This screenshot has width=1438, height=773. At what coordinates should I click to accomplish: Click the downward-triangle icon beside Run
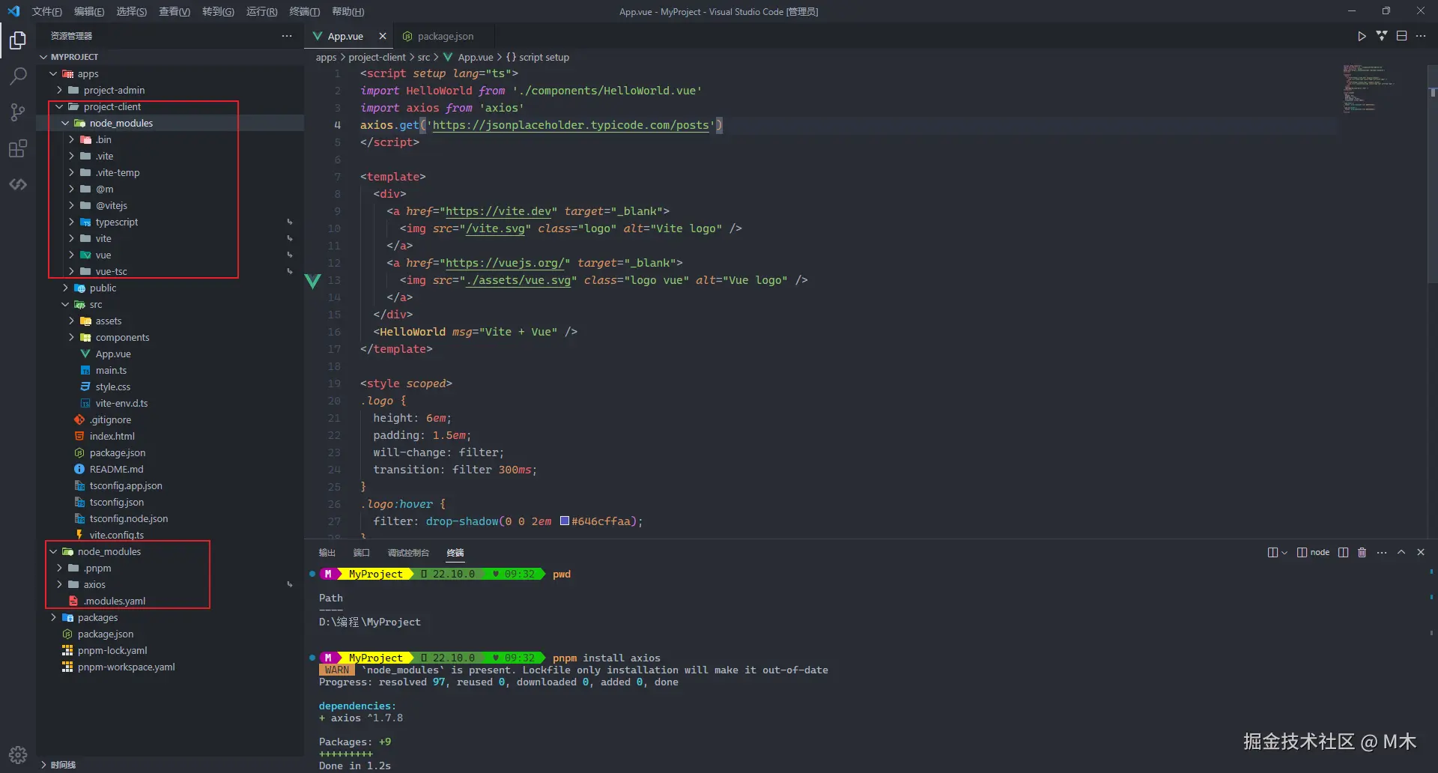[1382, 36]
